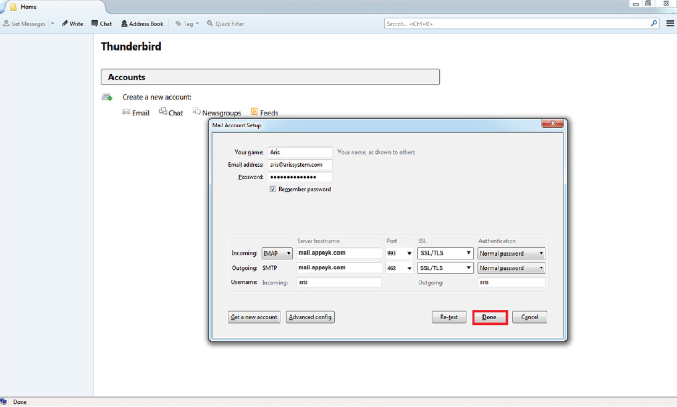Screen dimensions: 677x407
Task: Click the incoming username field
Action: point(339,282)
